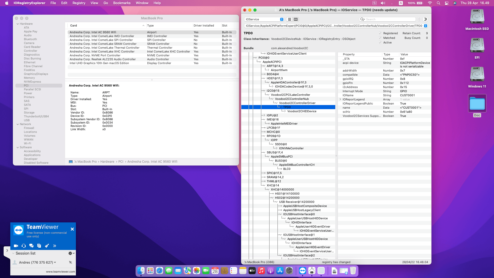
Task: Open www.teamviewer.com link
Action: 60,272
